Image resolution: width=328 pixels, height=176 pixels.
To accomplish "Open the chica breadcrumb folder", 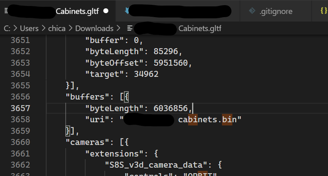I will pos(57,28).
